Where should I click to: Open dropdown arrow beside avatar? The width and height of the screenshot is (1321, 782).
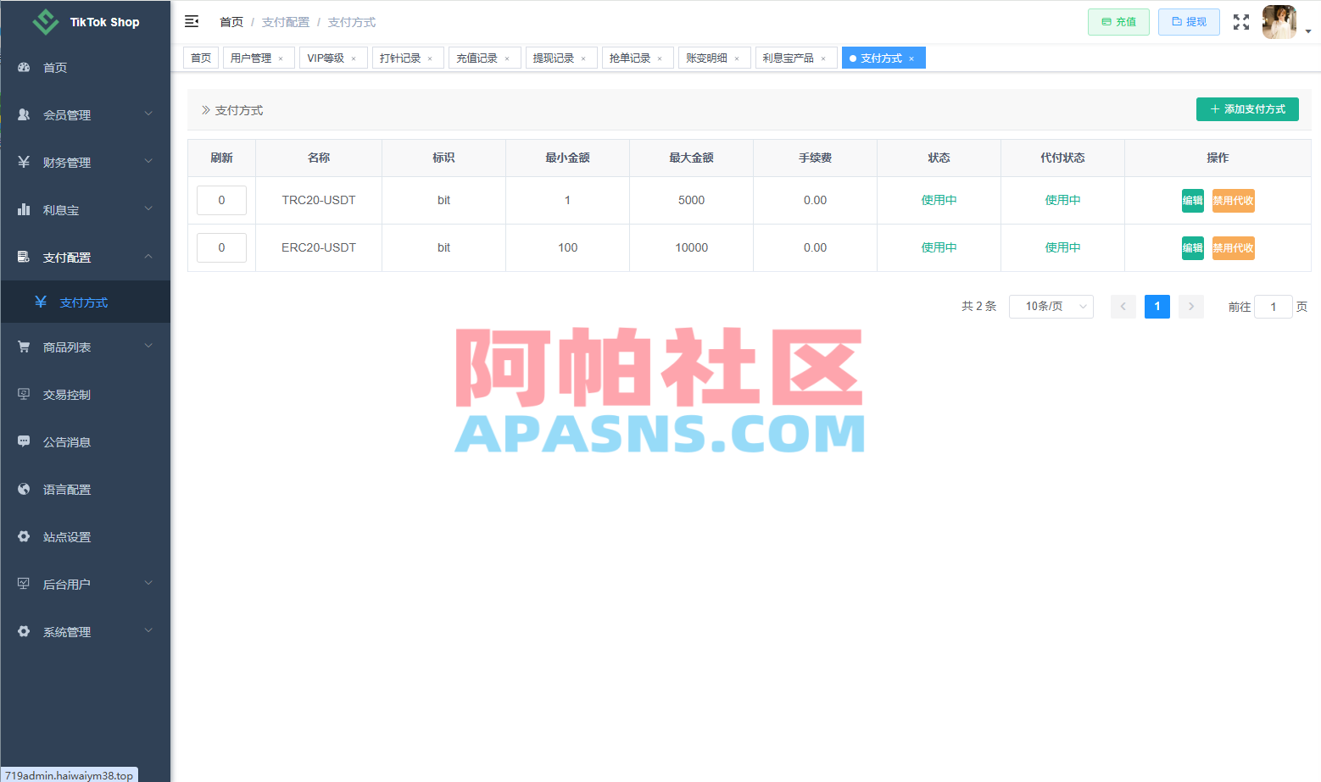click(x=1308, y=31)
